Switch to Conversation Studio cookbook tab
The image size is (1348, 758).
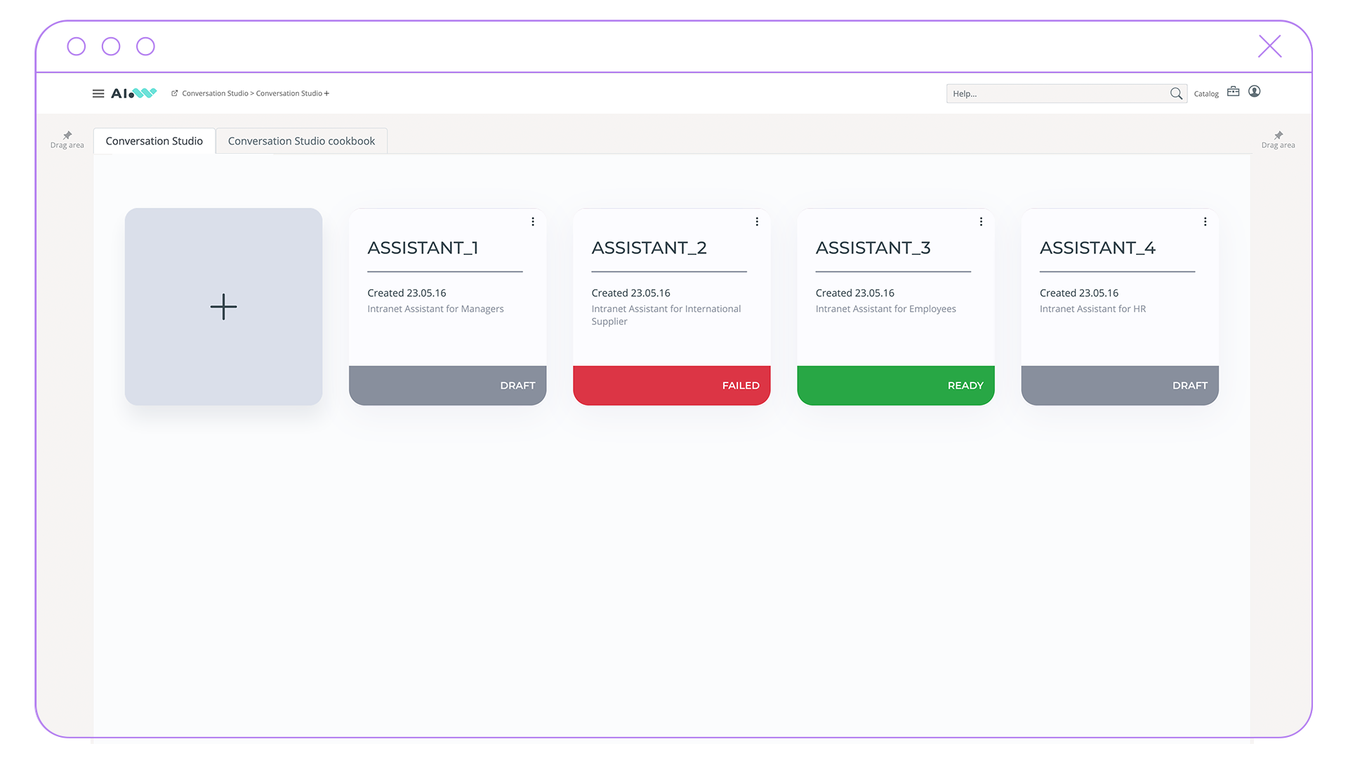coord(301,141)
